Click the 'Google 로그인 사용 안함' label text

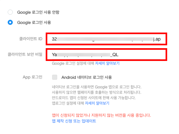tap(38, 12)
